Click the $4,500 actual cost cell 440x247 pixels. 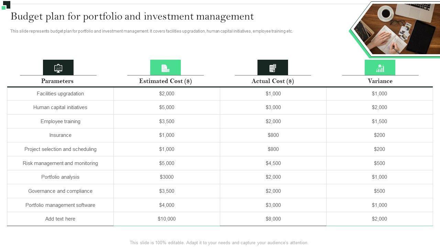[273, 163]
